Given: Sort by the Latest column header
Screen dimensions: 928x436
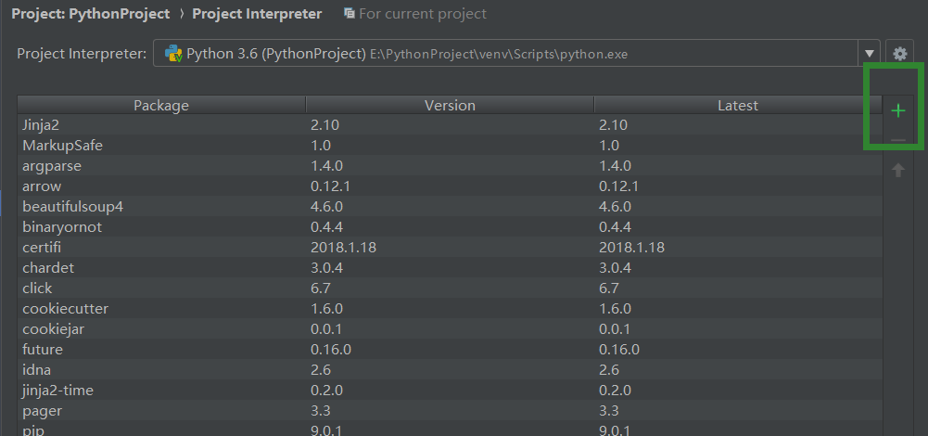Looking at the screenshot, I should tap(737, 105).
